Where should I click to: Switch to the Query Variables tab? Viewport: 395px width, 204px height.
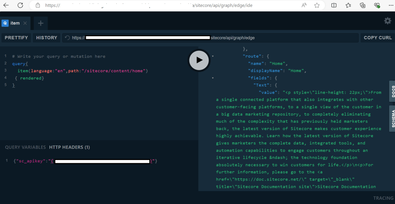click(25, 147)
